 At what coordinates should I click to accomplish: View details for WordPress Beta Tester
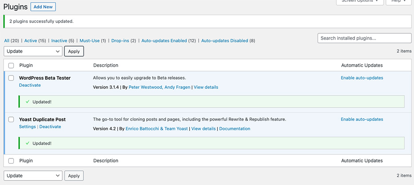click(x=206, y=87)
